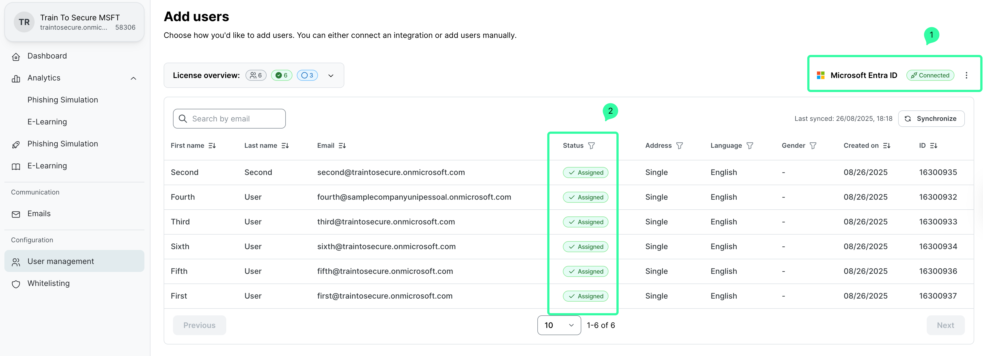Click the Status column filter icon
The height and width of the screenshot is (356, 983).
point(591,146)
